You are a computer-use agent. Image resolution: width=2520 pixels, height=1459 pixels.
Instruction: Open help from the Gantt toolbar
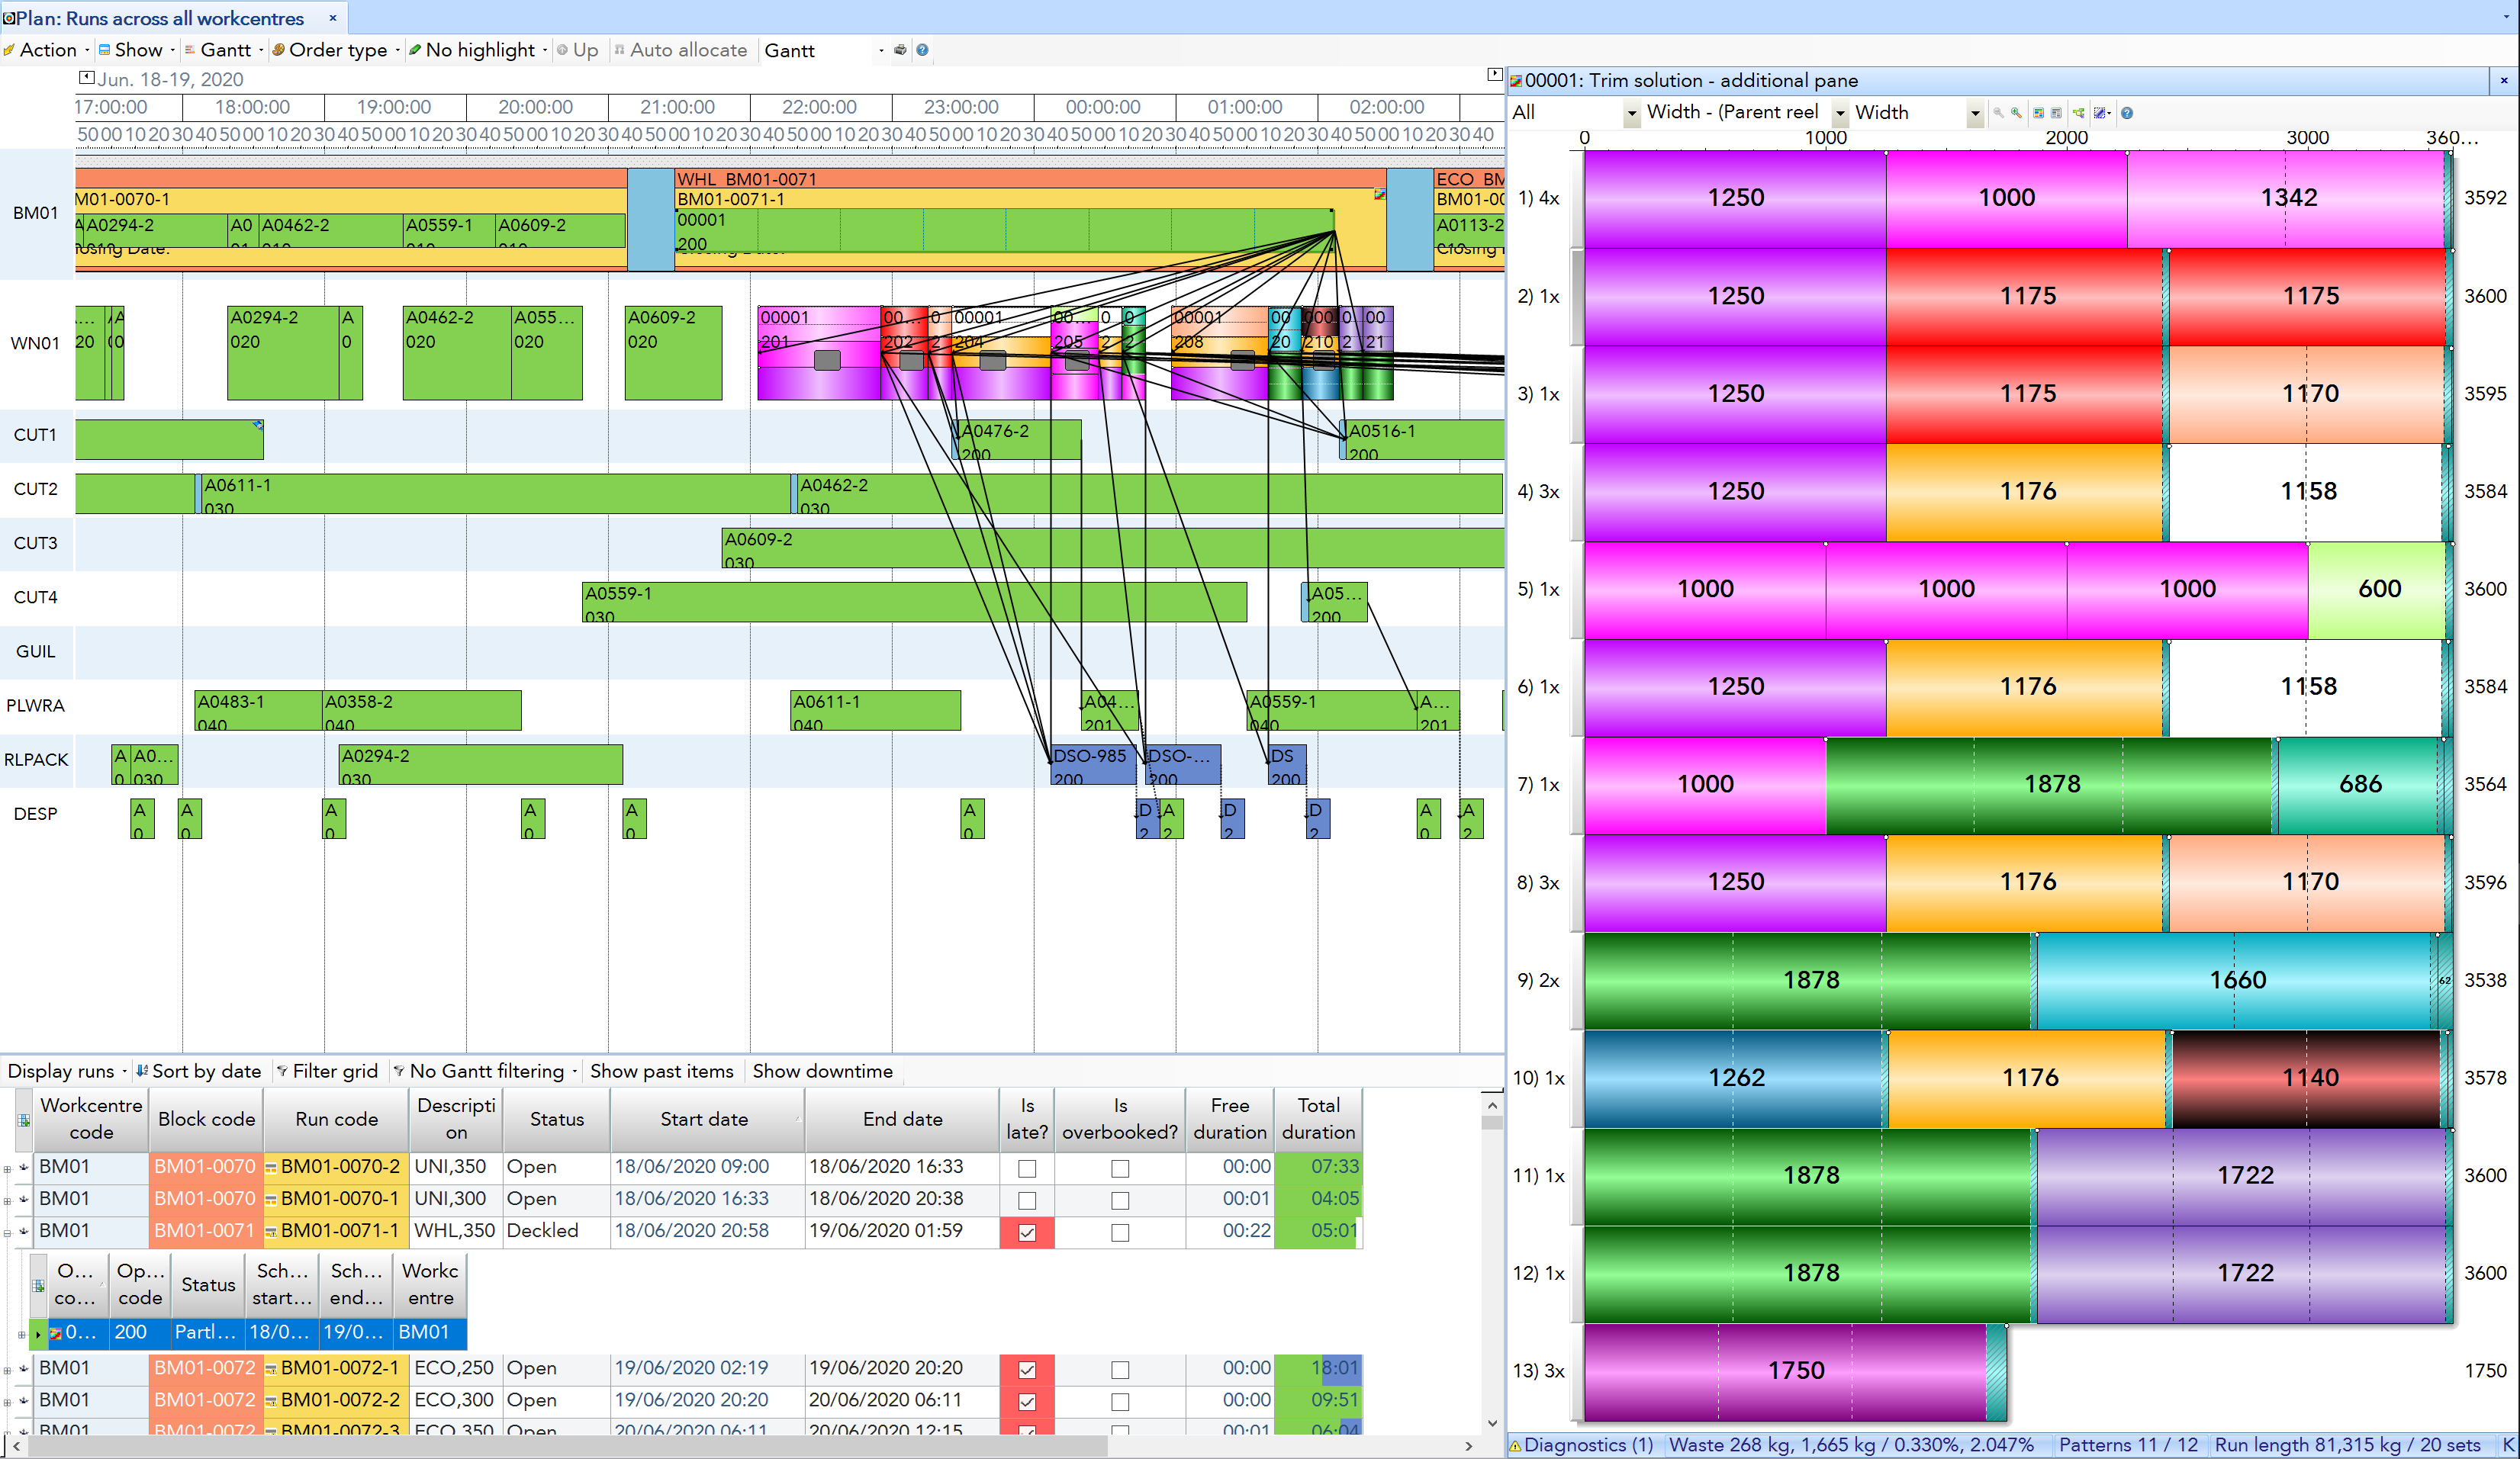coord(922,50)
